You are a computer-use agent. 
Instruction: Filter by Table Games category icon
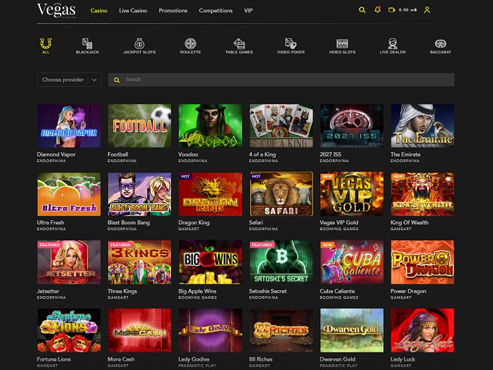(x=239, y=43)
